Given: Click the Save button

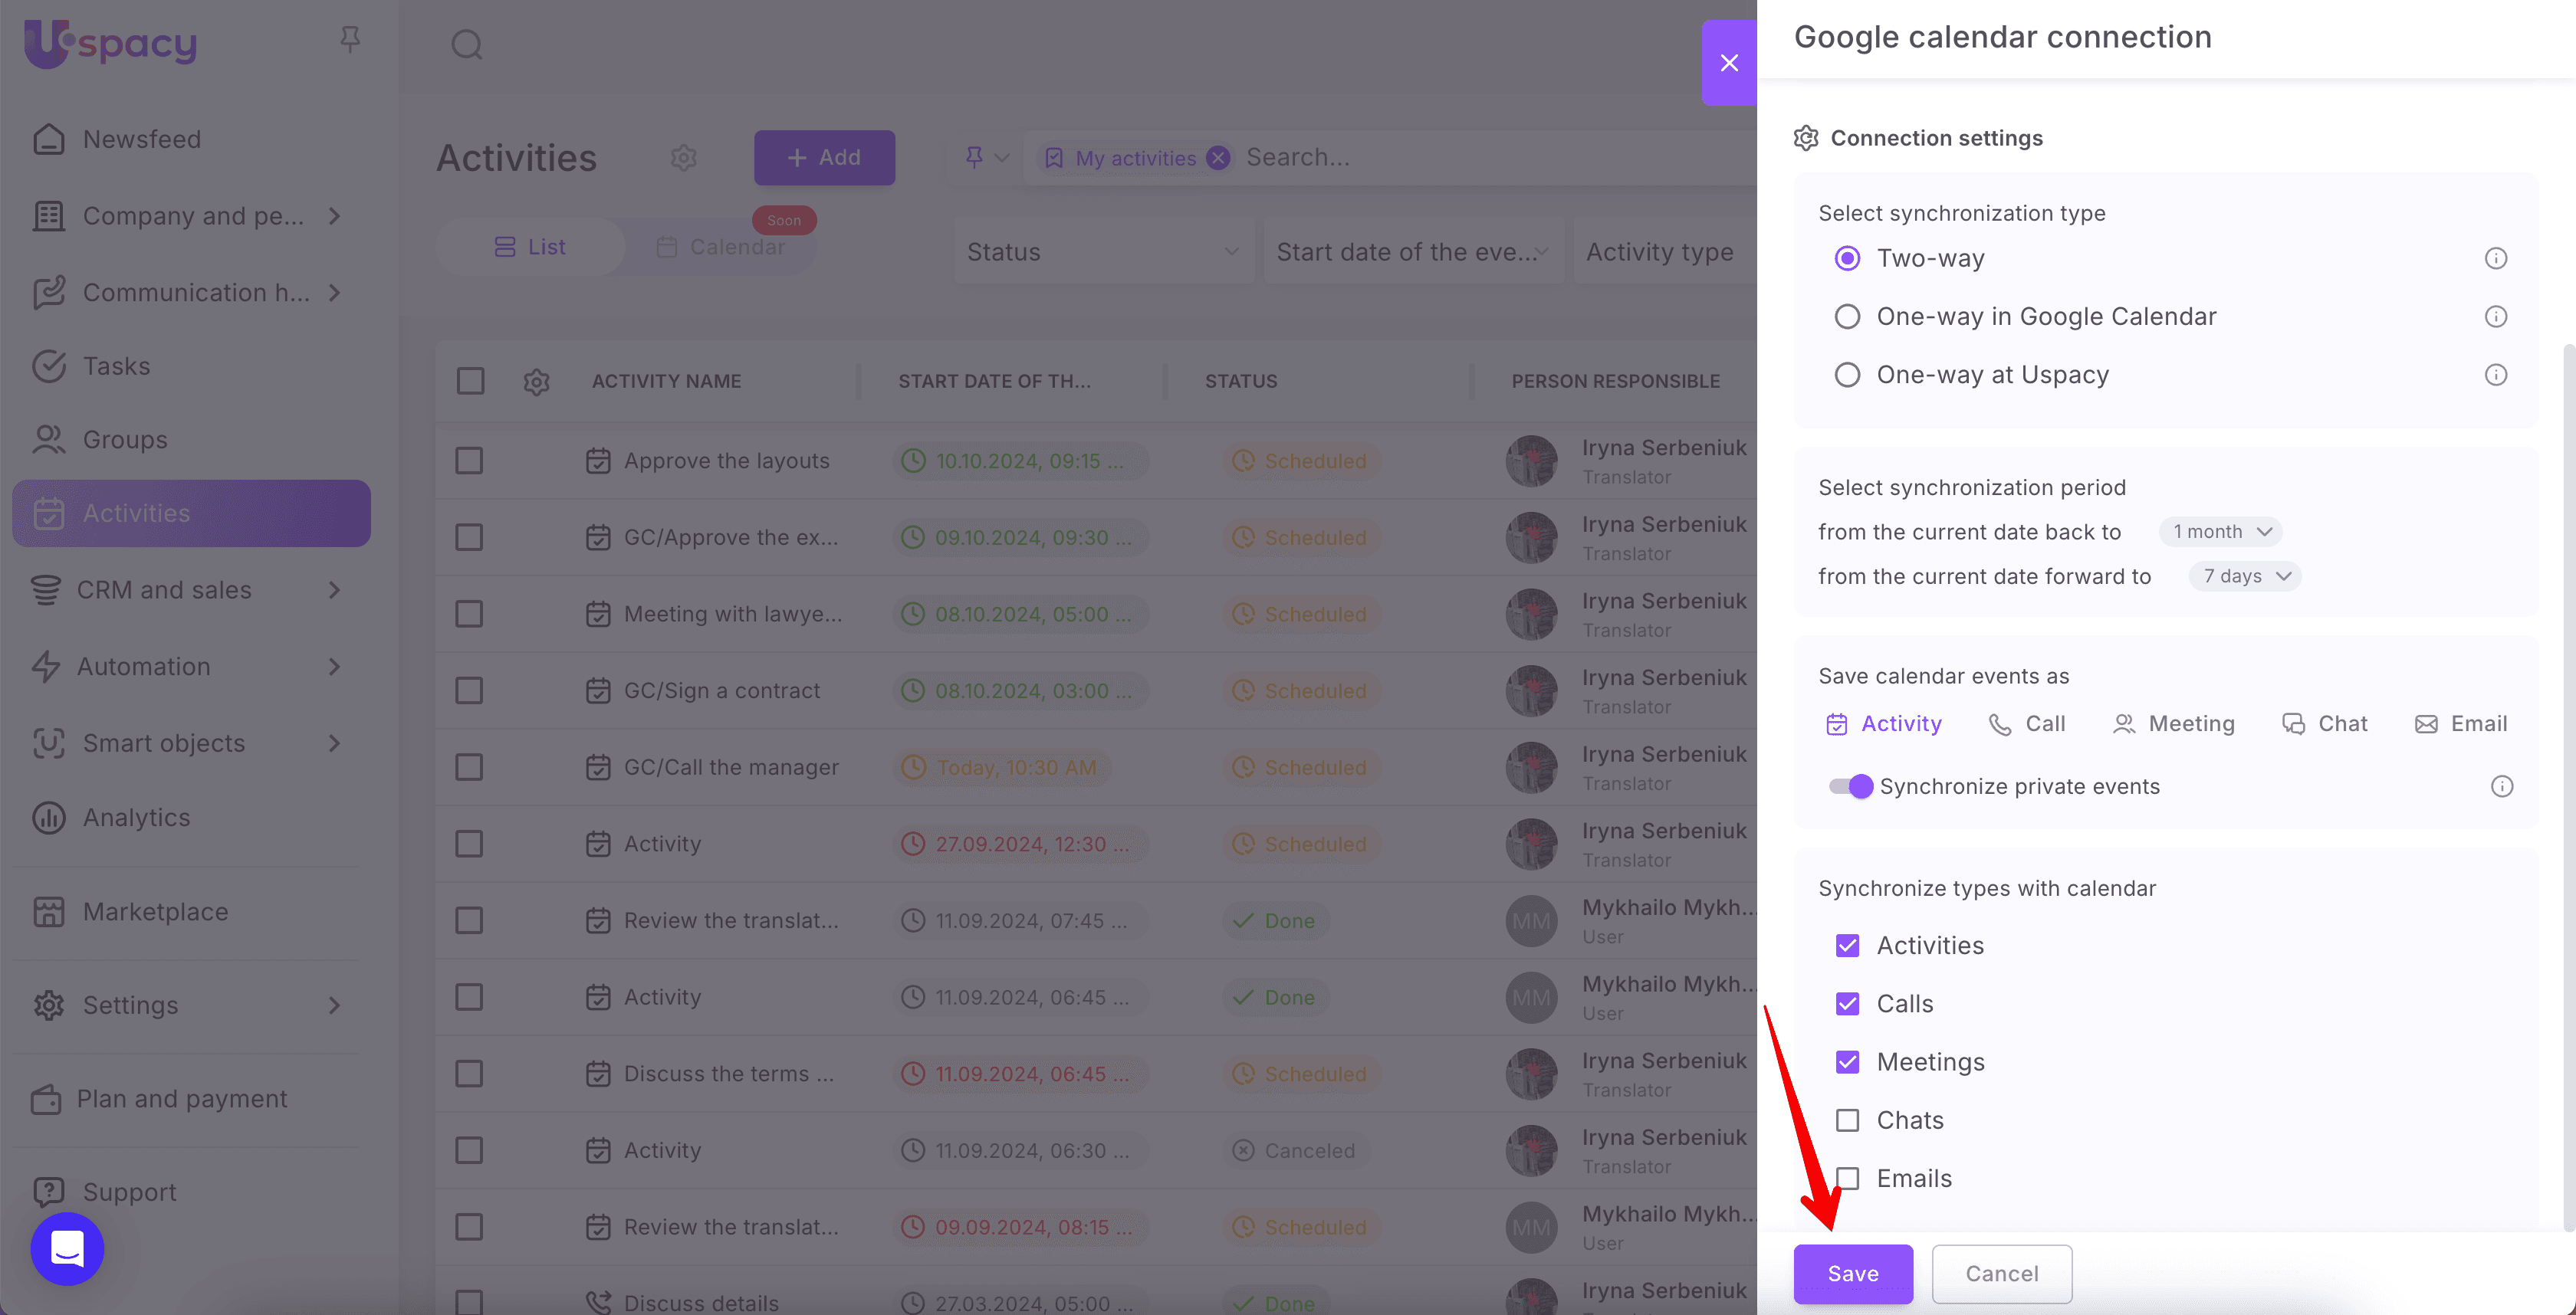Looking at the screenshot, I should point(1852,1273).
